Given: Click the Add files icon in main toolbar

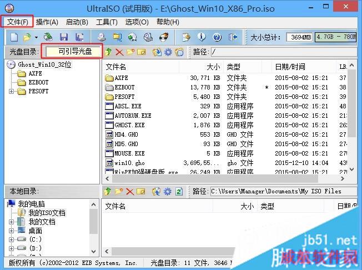Looking at the screenshot, I should click(x=186, y=37).
